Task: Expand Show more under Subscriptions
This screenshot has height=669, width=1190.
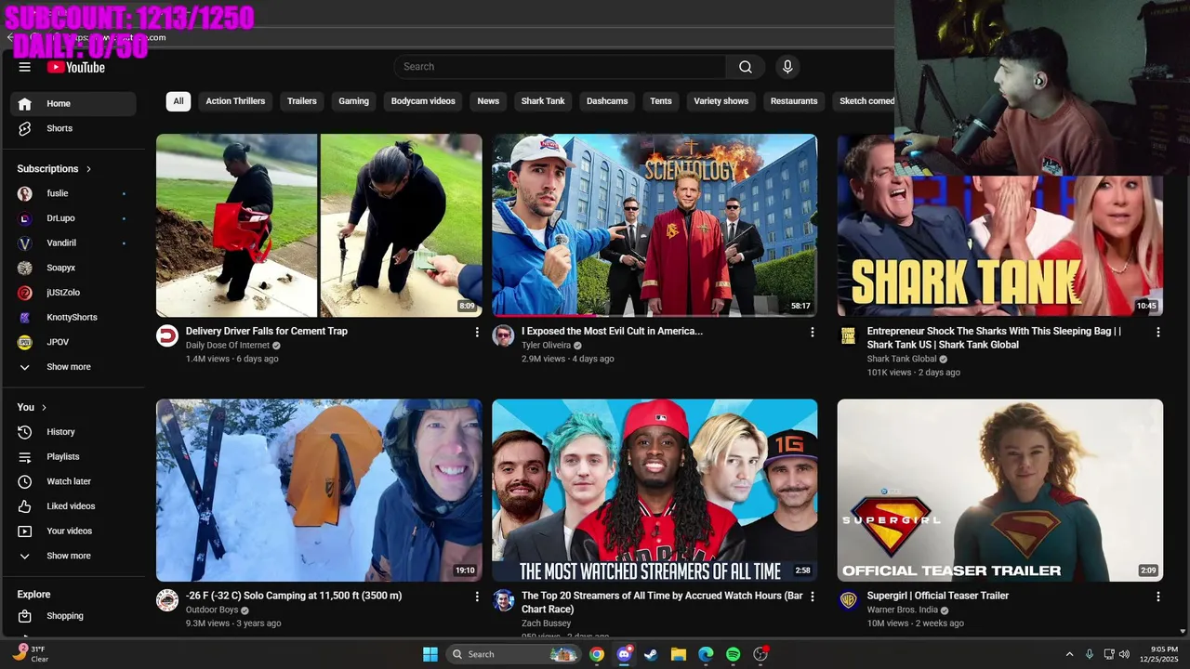Action: pyautogui.click(x=73, y=367)
